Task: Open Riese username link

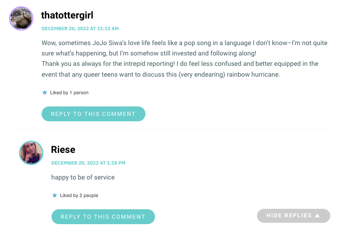Action: tap(63, 150)
